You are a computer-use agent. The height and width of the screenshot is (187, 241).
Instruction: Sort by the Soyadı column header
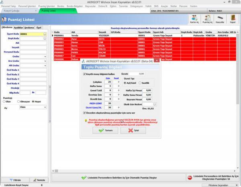pyautogui.click(x=104, y=32)
